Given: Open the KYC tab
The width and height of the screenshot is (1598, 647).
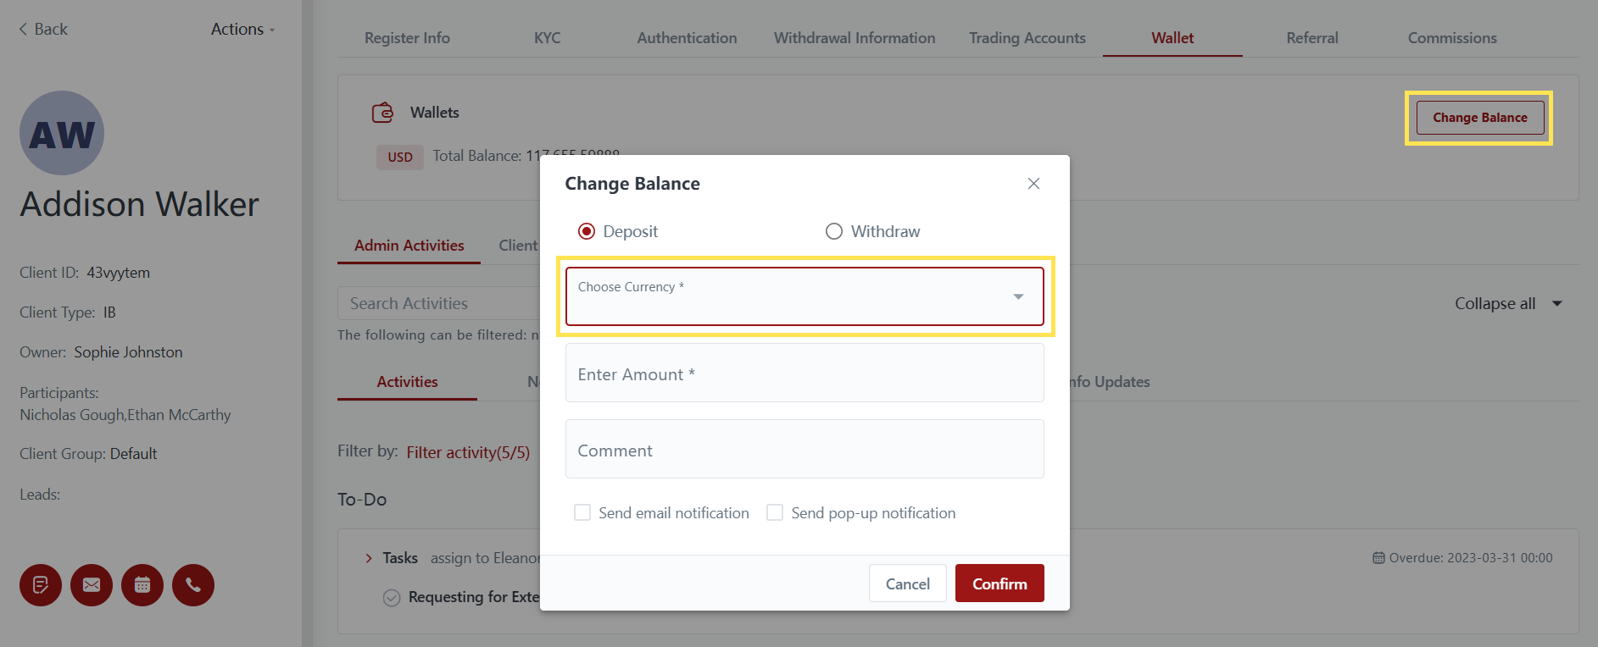Looking at the screenshot, I should click(547, 38).
